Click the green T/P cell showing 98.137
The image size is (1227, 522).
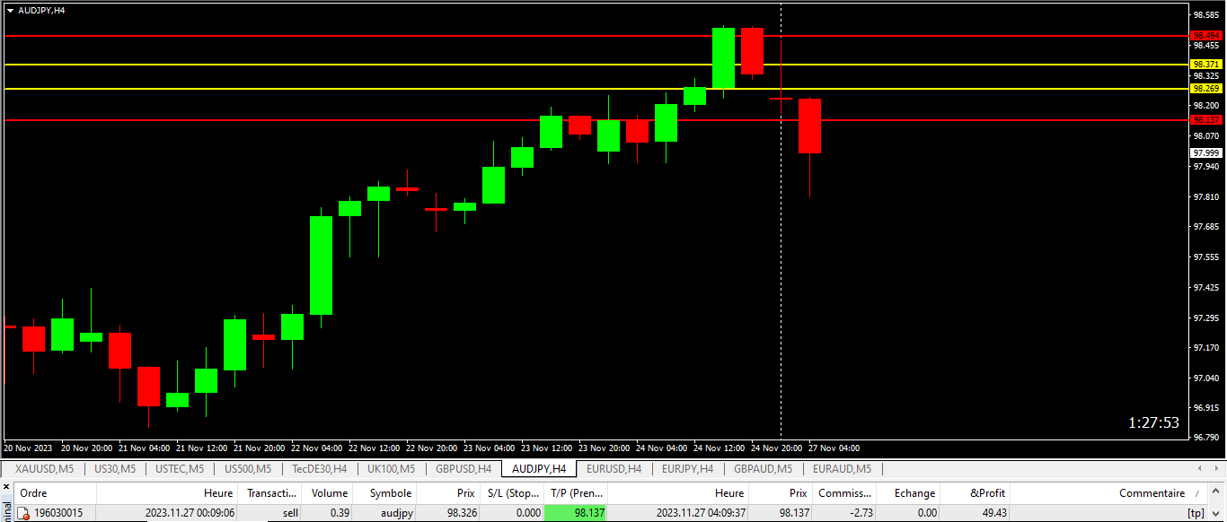tap(576, 513)
